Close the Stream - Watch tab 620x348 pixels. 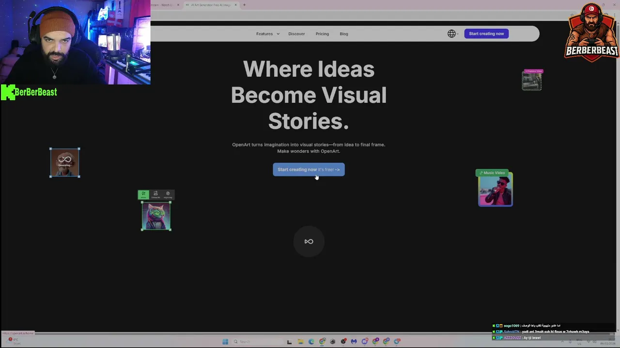tap(178, 5)
